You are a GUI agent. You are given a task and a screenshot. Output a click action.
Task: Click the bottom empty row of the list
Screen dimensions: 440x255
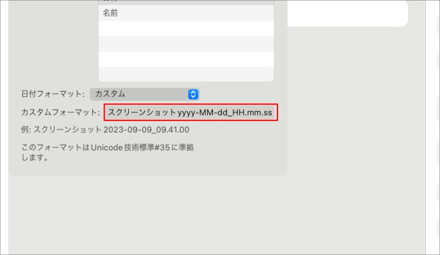tap(186, 74)
